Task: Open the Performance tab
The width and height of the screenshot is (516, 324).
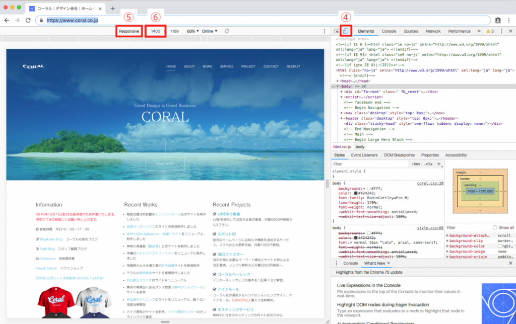Action: [x=459, y=31]
